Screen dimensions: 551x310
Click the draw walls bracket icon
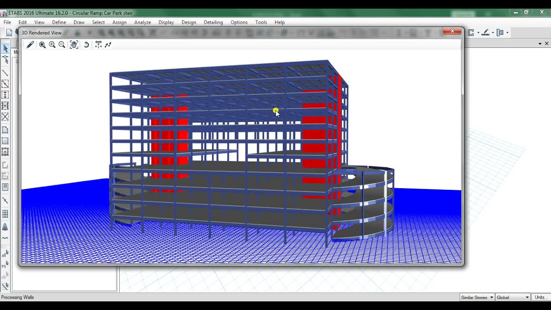(x=5, y=165)
